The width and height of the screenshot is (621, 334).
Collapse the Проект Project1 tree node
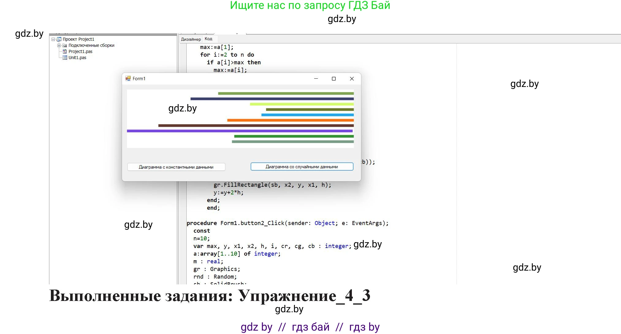[53, 39]
